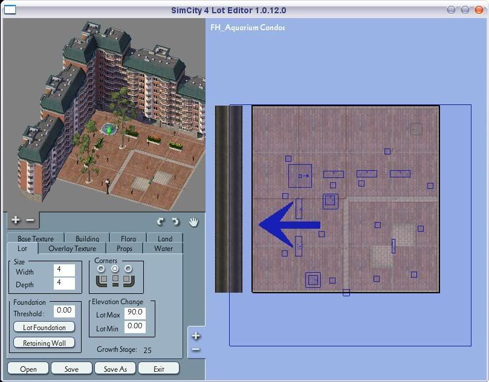The image size is (489, 382).
Task: Go to the Flora tab
Action: point(129,238)
